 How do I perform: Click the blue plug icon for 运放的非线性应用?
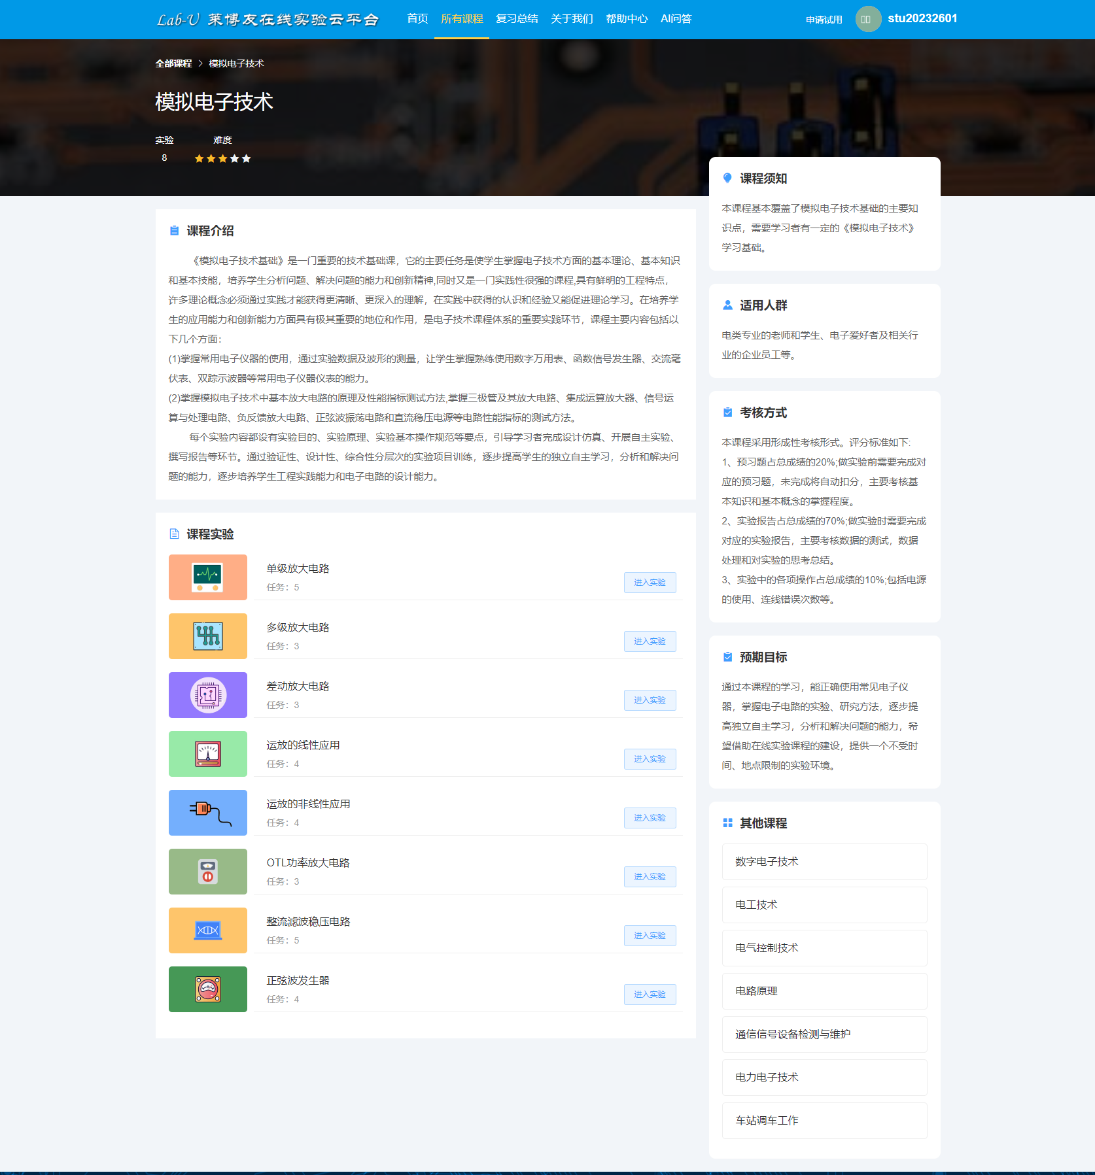pos(207,813)
